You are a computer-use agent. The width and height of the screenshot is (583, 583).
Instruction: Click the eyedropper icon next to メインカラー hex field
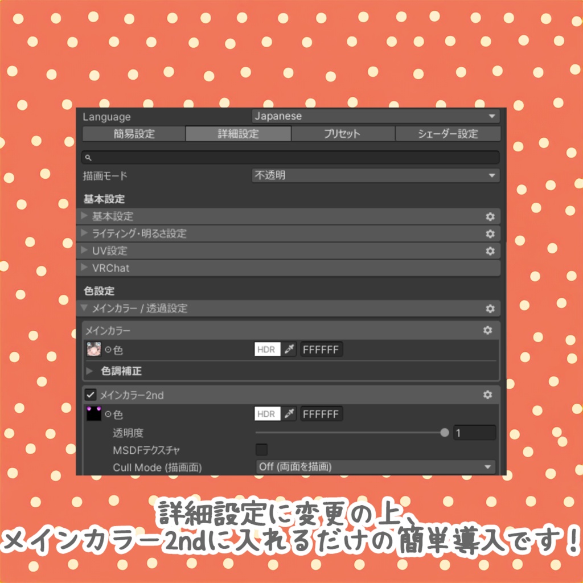pyautogui.click(x=289, y=350)
